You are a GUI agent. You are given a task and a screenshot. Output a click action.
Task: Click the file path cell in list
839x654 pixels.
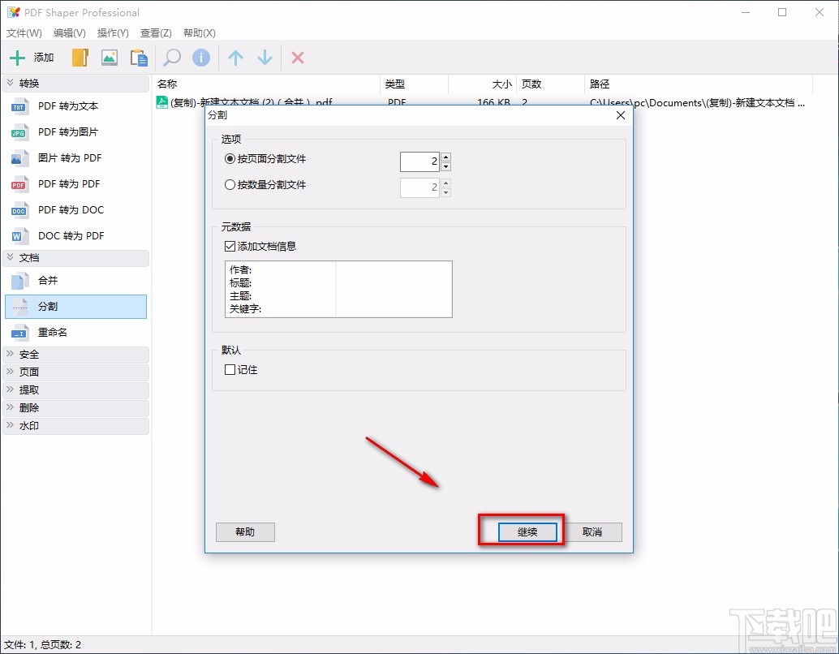697,102
